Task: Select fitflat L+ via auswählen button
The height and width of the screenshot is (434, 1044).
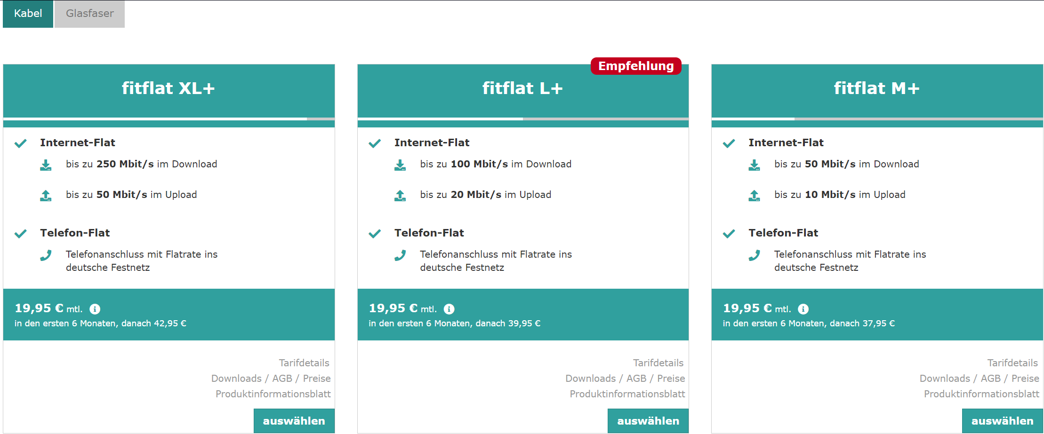Action: click(x=648, y=421)
